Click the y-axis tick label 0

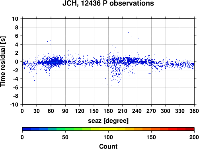tap(17, 62)
